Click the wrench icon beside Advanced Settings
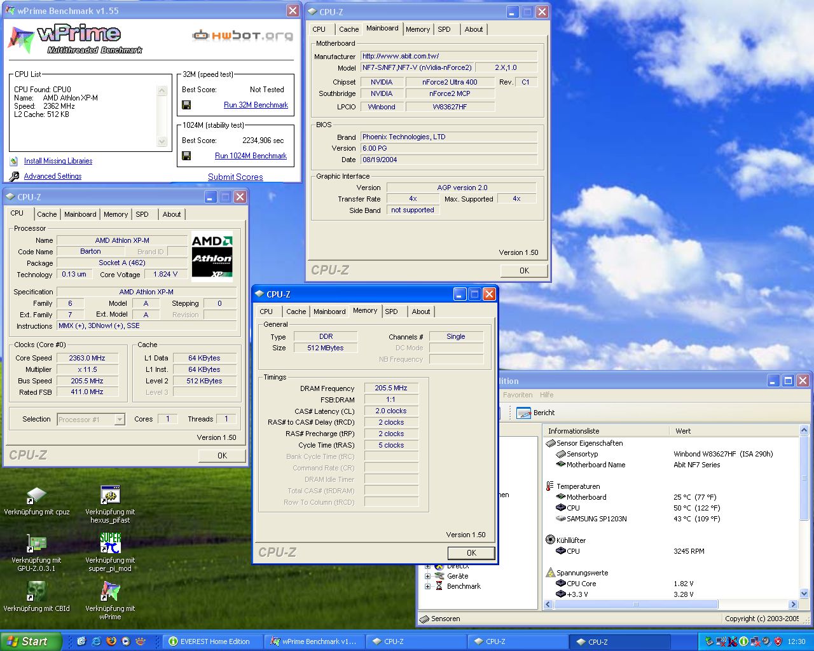 click(14, 176)
